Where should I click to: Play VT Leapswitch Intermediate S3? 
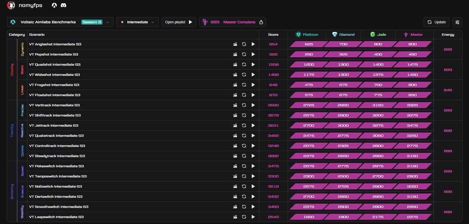click(x=253, y=217)
